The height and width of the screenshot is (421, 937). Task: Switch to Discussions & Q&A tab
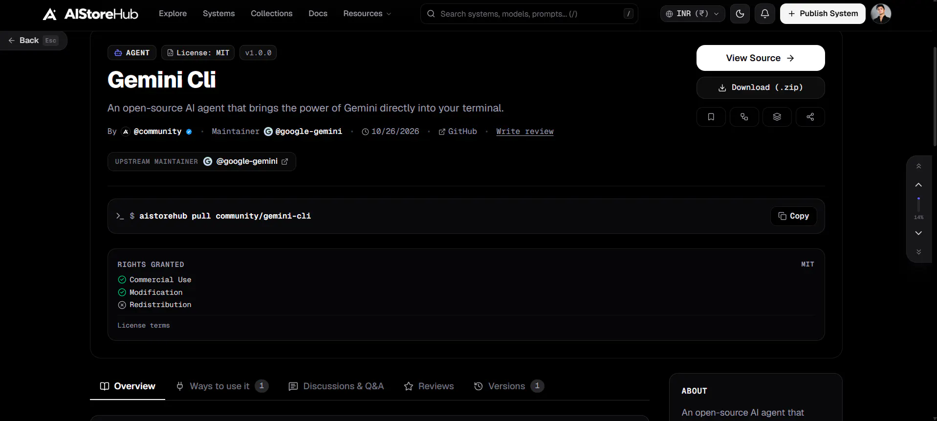point(336,386)
